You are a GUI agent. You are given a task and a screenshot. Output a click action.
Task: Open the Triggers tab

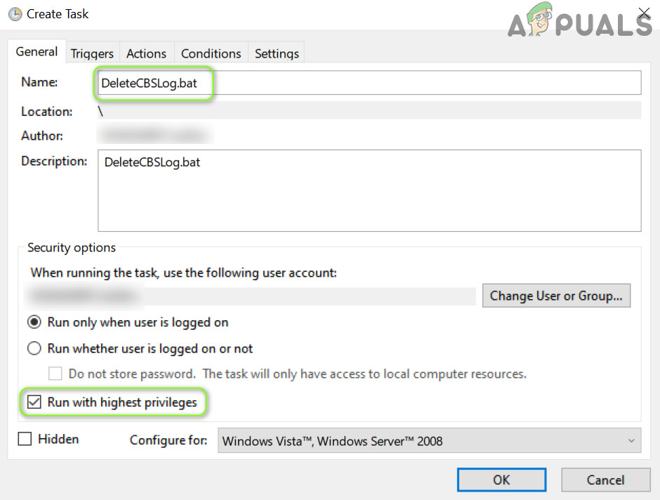click(x=92, y=53)
